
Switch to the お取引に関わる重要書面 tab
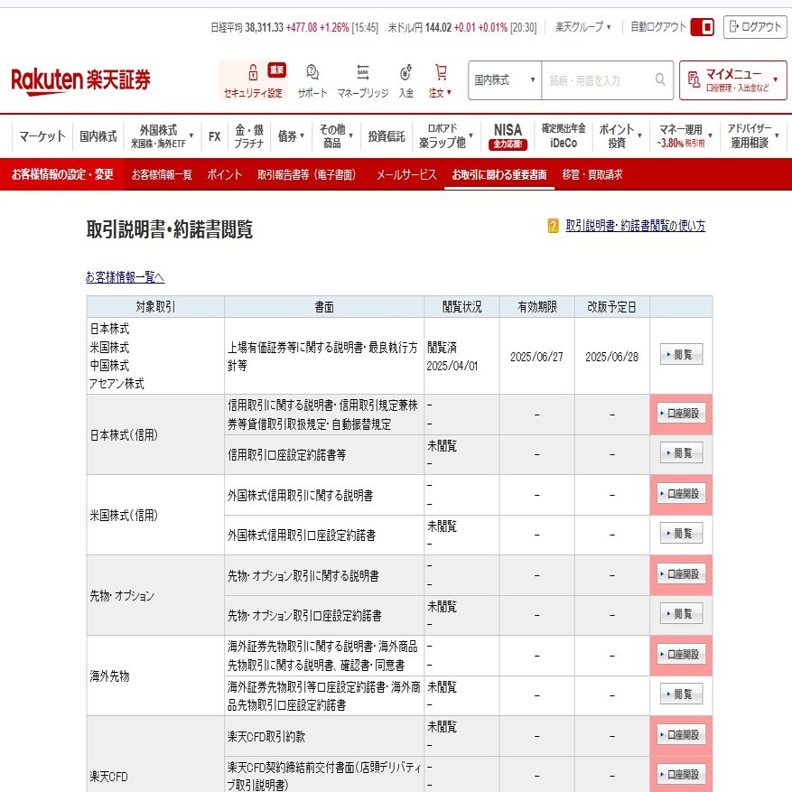point(499,174)
